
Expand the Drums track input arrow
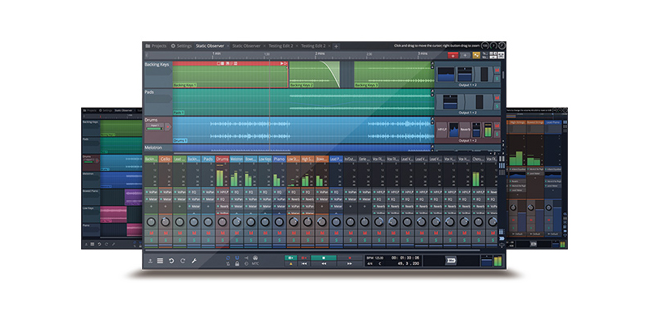pyautogui.click(x=169, y=126)
